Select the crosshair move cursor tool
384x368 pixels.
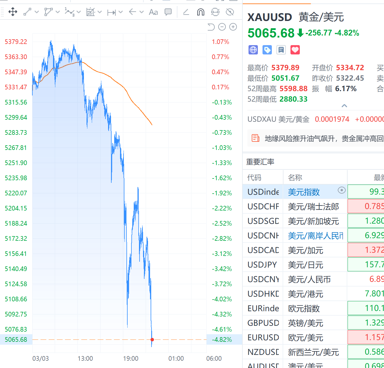13,12
